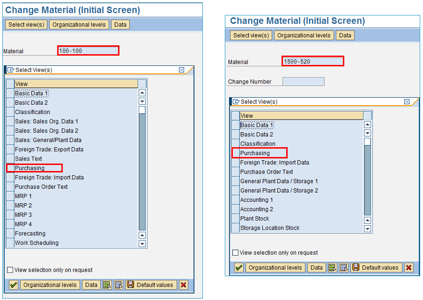Open Organizational levels from the right toolbar
Screen dimensions: 423x300
275,268
